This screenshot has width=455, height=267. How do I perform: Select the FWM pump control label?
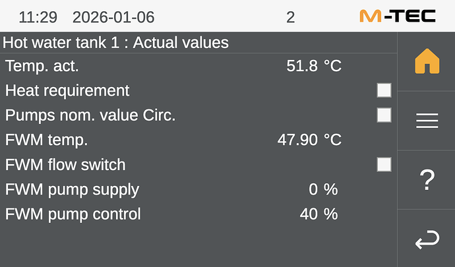point(73,214)
